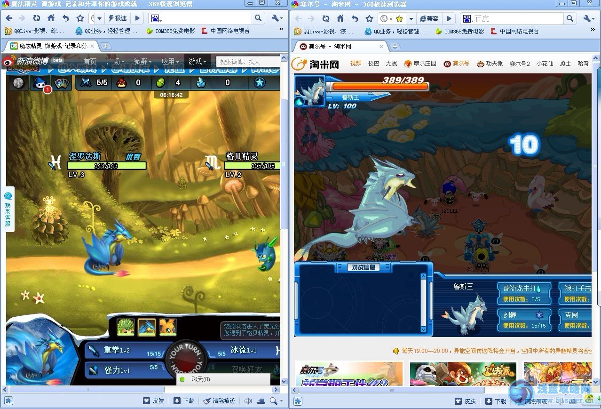
Task: Open the cards icon in the game top bar
Action: point(62,83)
